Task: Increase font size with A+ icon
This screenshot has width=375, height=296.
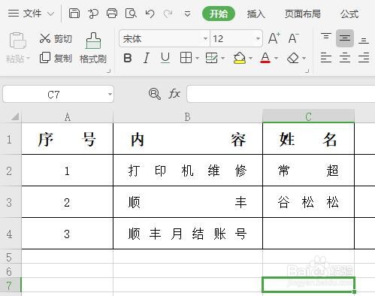Action: click(274, 38)
